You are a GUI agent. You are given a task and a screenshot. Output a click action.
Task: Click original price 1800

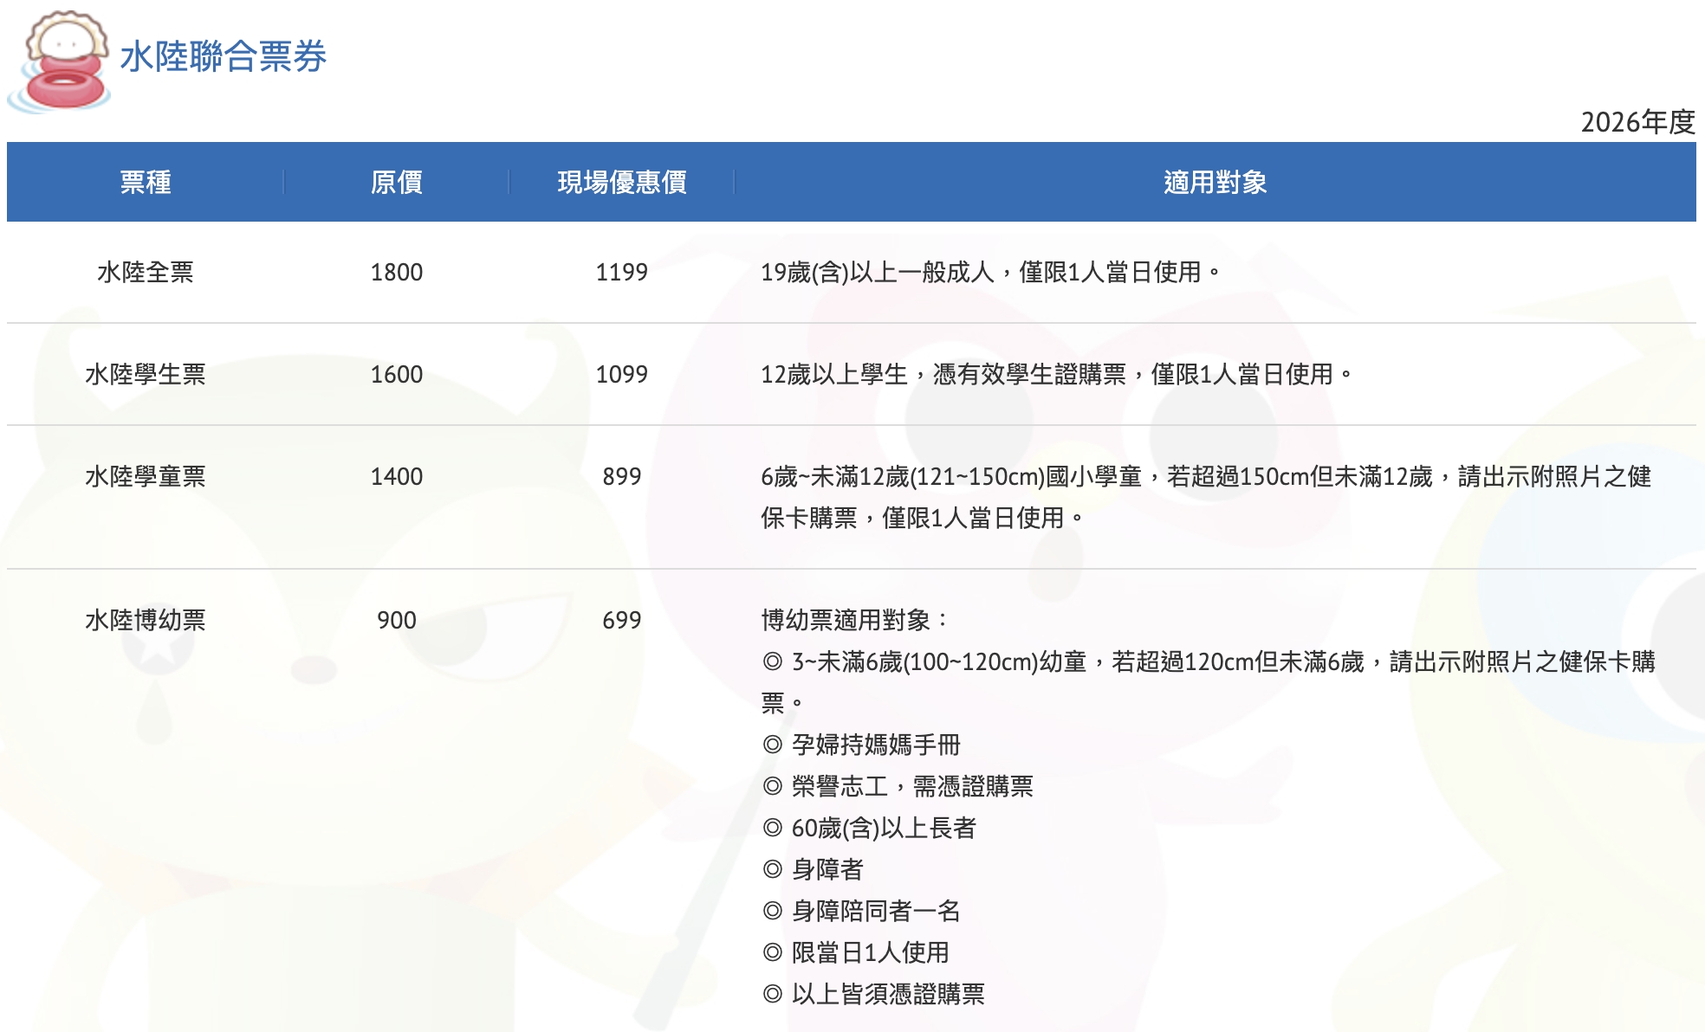coord(397,273)
